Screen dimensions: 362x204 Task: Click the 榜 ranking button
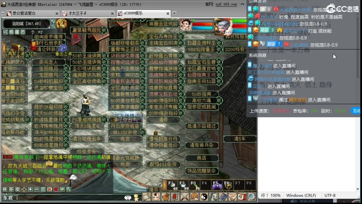click(11, 32)
